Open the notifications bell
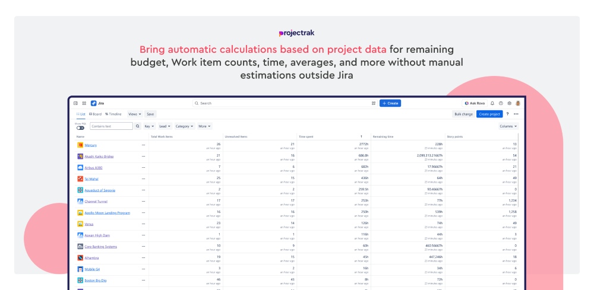 [x=492, y=103]
